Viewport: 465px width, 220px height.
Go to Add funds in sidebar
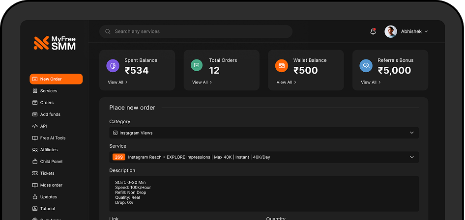point(50,114)
